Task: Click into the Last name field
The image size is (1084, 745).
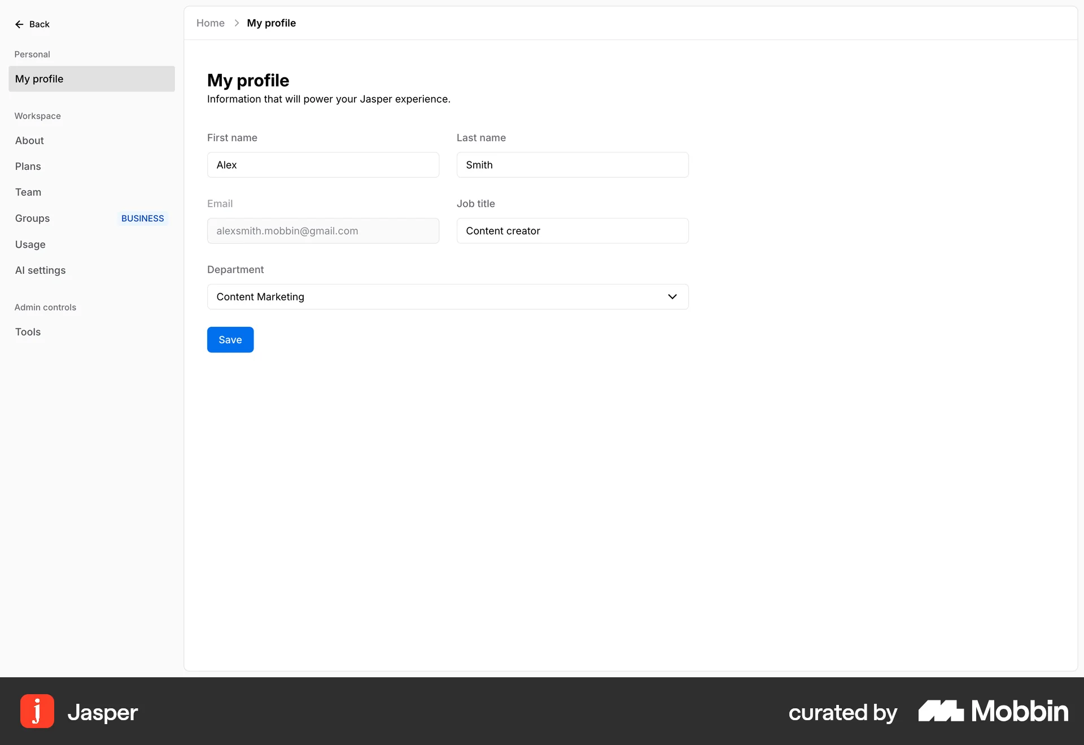Action: point(572,165)
